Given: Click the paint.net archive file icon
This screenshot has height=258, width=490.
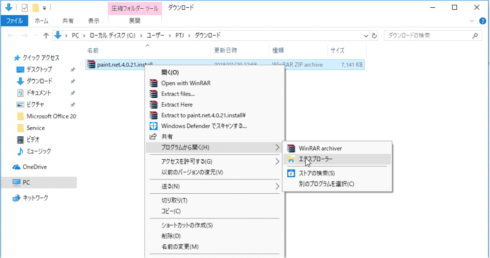Looking at the screenshot, I should click(x=91, y=64).
